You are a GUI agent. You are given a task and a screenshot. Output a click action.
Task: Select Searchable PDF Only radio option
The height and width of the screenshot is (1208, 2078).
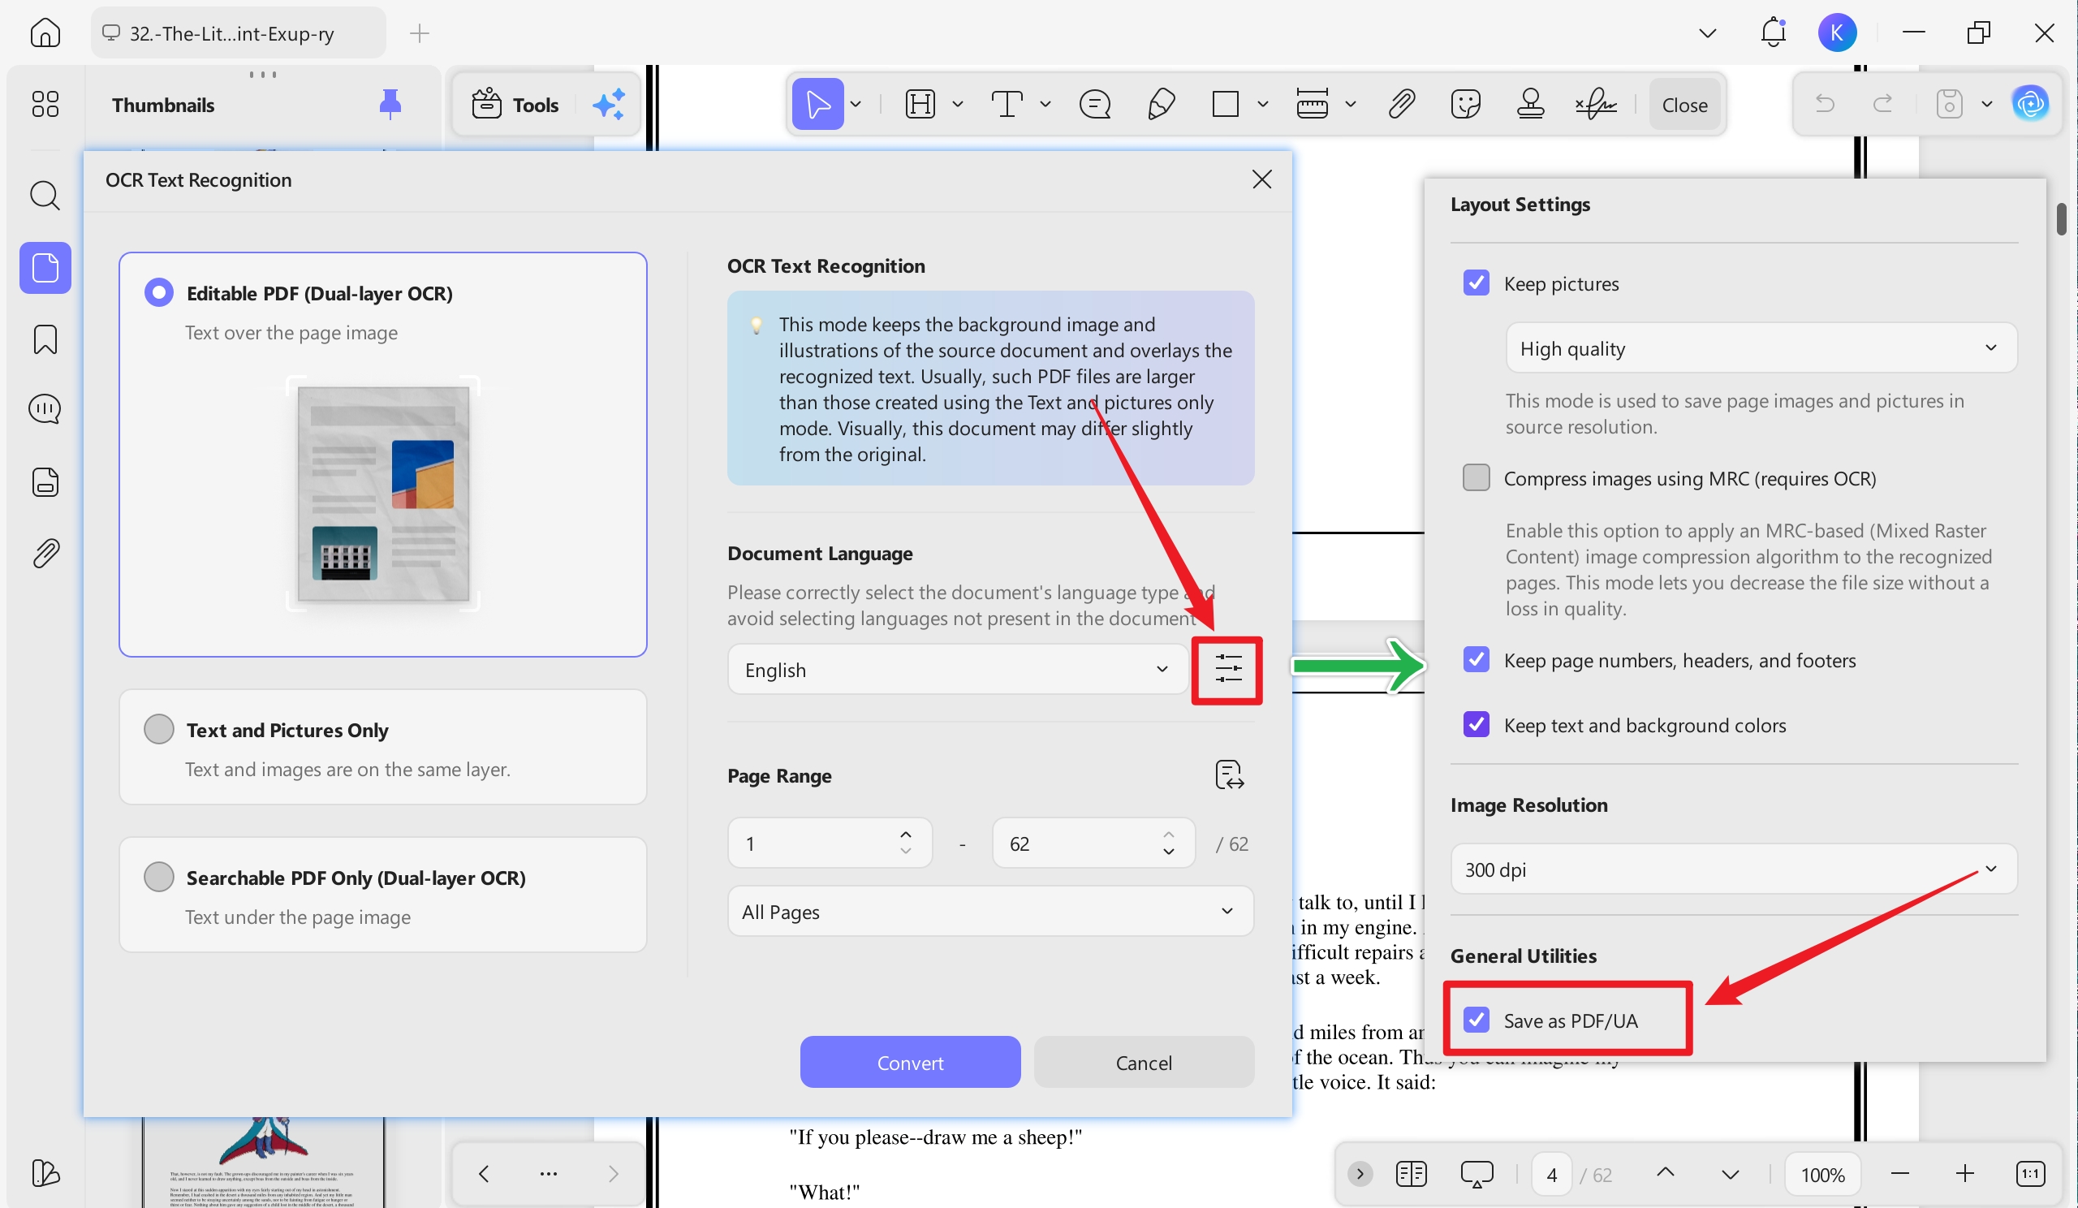(158, 877)
